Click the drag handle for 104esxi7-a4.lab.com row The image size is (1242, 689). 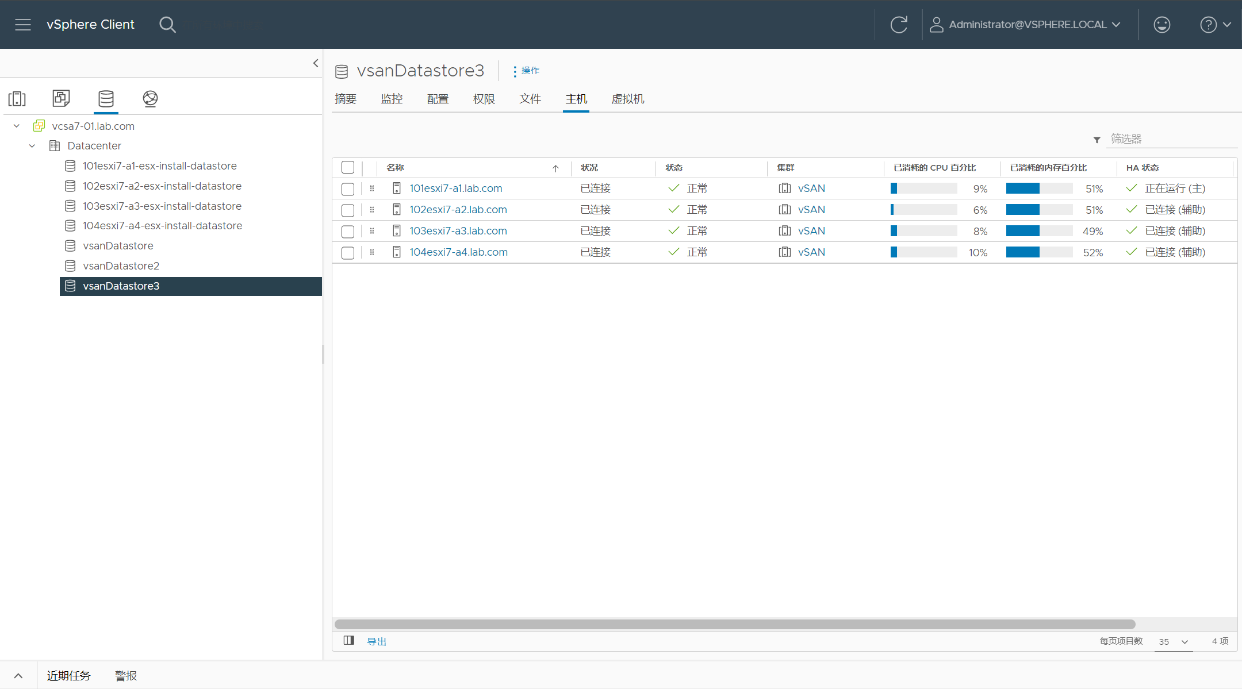click(372, 252)
